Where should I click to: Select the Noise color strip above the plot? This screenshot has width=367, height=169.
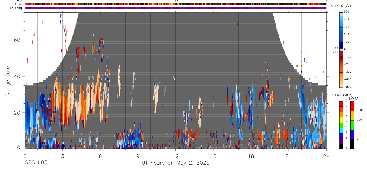[176, 4]
